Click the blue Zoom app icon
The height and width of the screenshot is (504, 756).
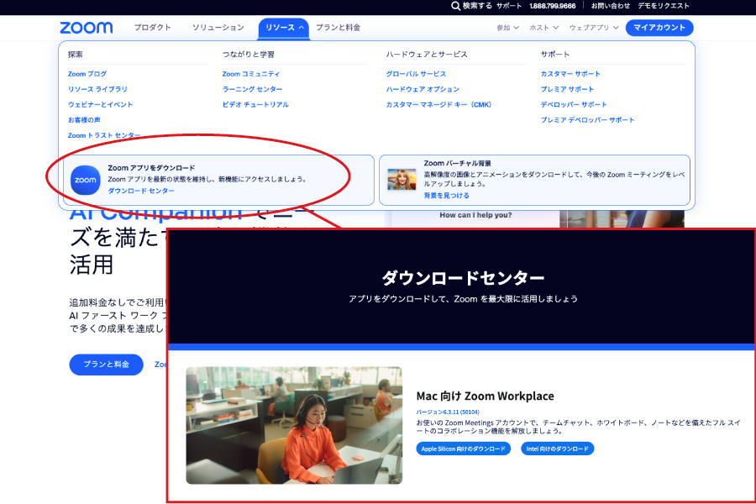tap(85, 180)
